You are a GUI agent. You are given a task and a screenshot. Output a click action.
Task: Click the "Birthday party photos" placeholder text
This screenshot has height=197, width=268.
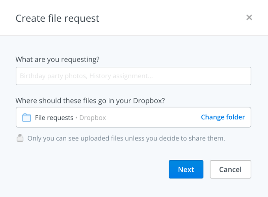tap(51, 76)
